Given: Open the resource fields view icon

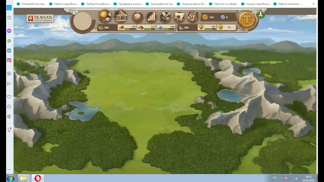Looking at the screenshot, I should (x=105, y=16).
